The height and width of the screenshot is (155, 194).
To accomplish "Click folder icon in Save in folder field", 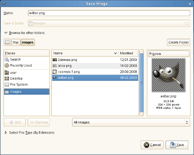I will 31,23.
